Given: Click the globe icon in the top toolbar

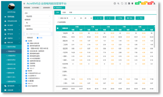Looking at the screenshot, I should [115, 4].
